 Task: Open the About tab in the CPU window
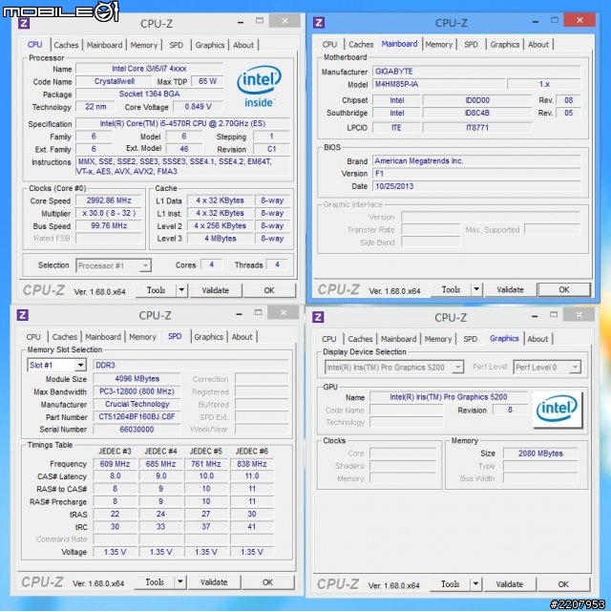tap(243, 45)
